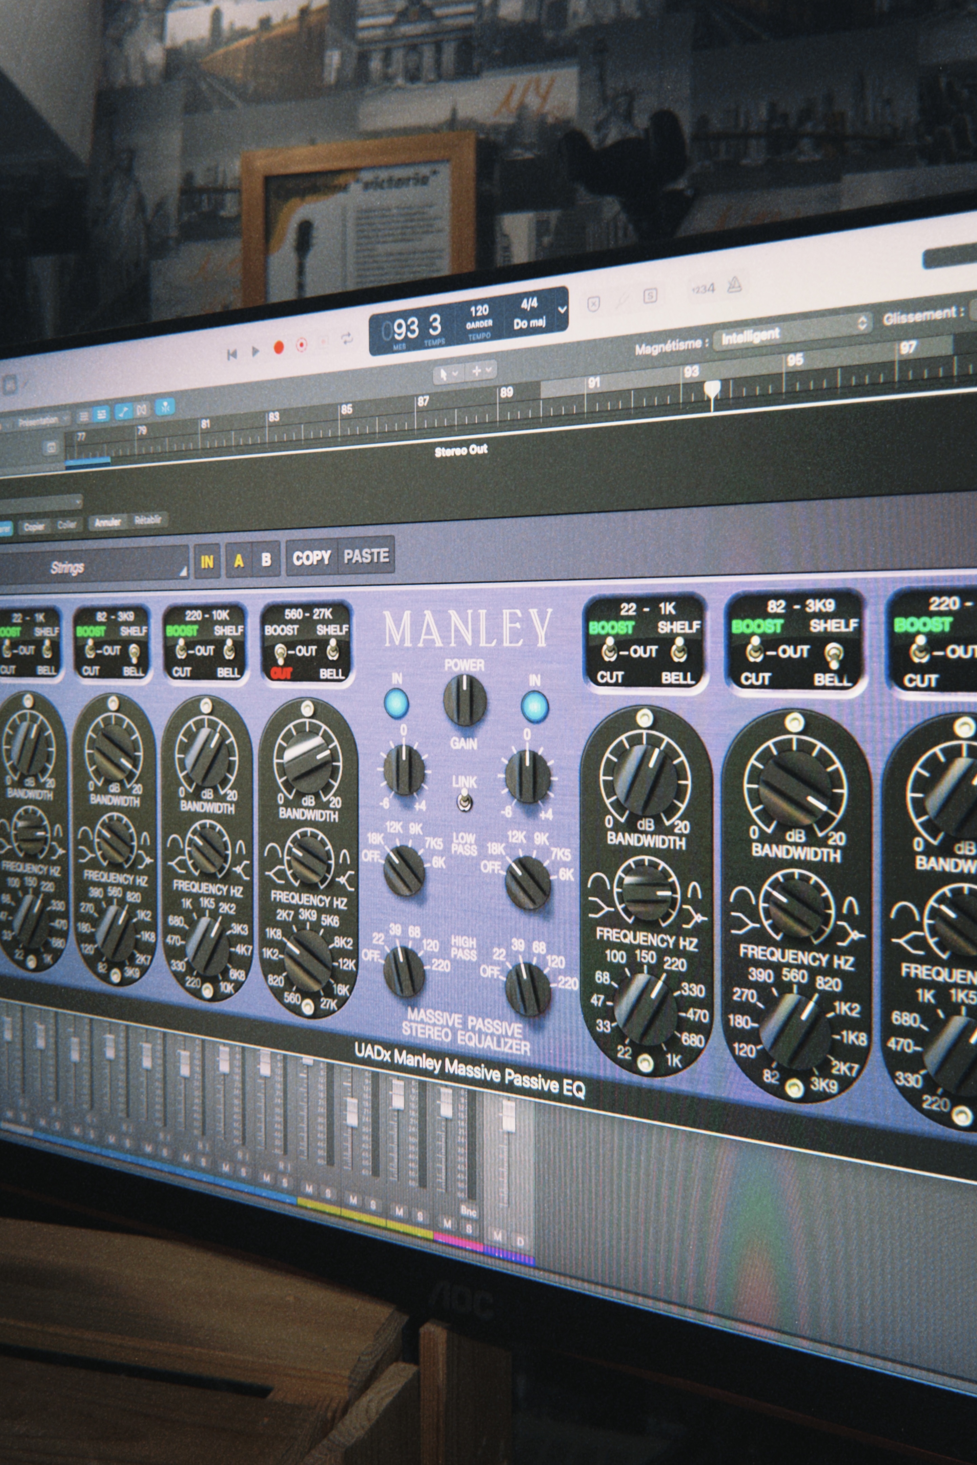
Task: Click bandwidth knob of left 560-27K band
Action: pyautogui.click(x=308, y=859)
